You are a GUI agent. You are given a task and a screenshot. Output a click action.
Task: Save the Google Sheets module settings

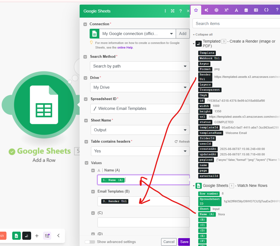click(x=184, y=242)
